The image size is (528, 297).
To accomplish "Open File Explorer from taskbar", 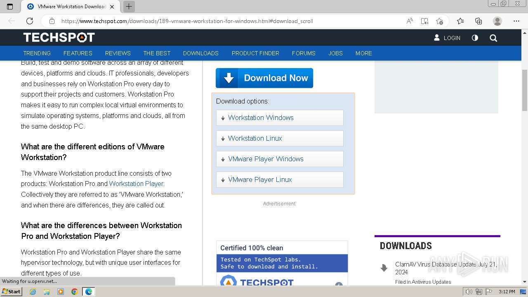I will click(47, 292).
